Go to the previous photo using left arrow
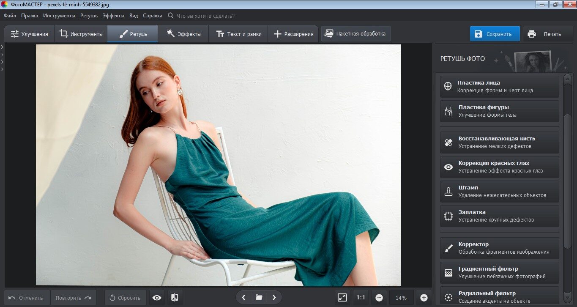 [243, 298]
